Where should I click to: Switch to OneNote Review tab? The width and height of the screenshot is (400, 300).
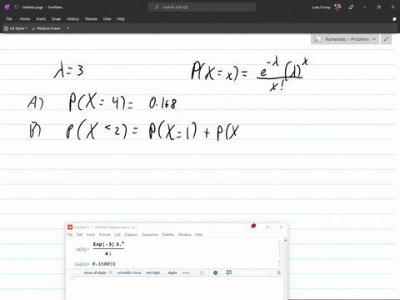pyautogui.click(x=91, y=19)
